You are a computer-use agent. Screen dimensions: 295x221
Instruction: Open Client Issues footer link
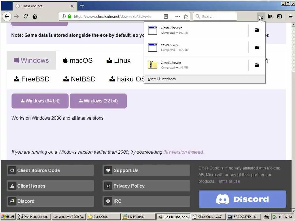(50, 186)
